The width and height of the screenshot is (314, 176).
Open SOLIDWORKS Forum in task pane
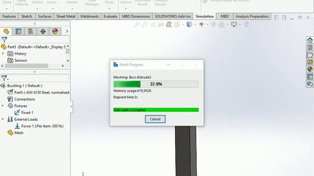(310, 84)
